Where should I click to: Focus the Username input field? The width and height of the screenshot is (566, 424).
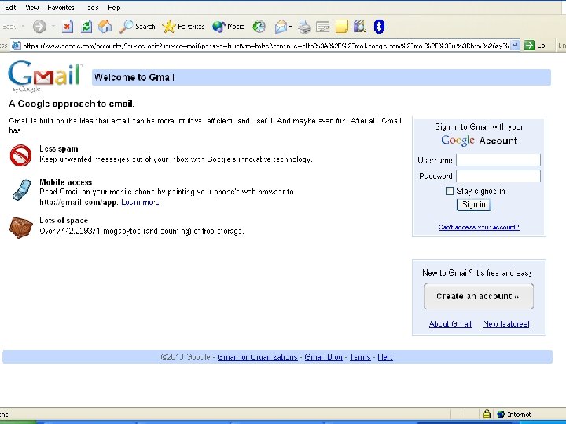click(498, 159)
